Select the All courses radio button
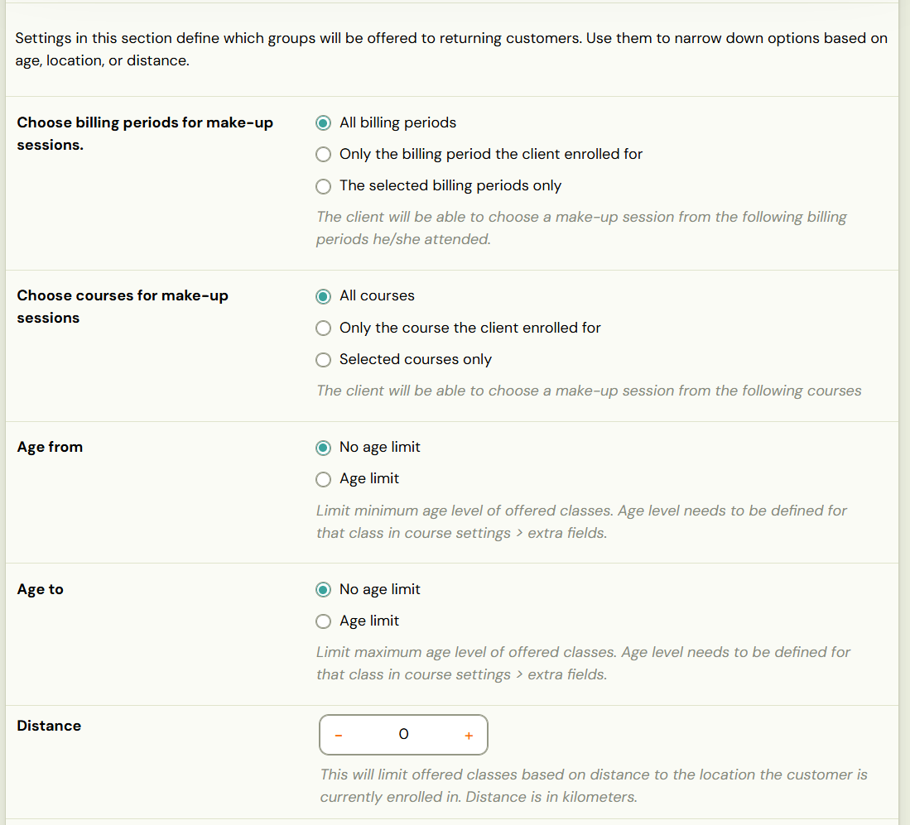This screenshot has width=910, height=825. (x=323, y=296)
